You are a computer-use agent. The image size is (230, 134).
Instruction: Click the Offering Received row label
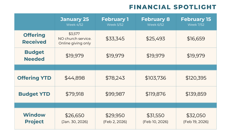[34, 39]
